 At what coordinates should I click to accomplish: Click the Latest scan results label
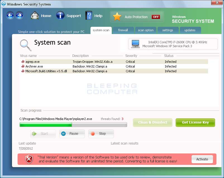pos(125,143)
